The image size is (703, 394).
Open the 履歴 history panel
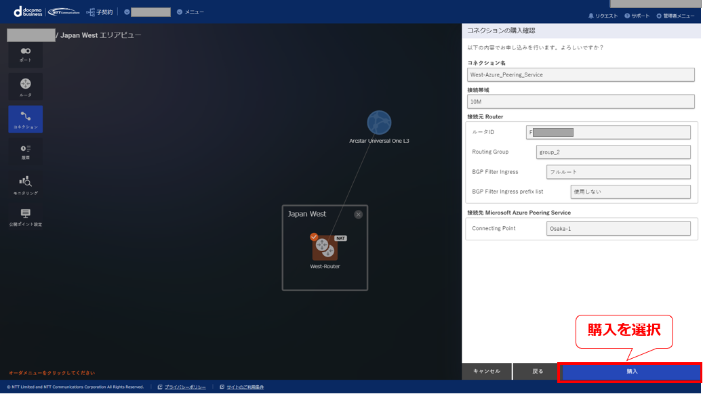[26, 152]
